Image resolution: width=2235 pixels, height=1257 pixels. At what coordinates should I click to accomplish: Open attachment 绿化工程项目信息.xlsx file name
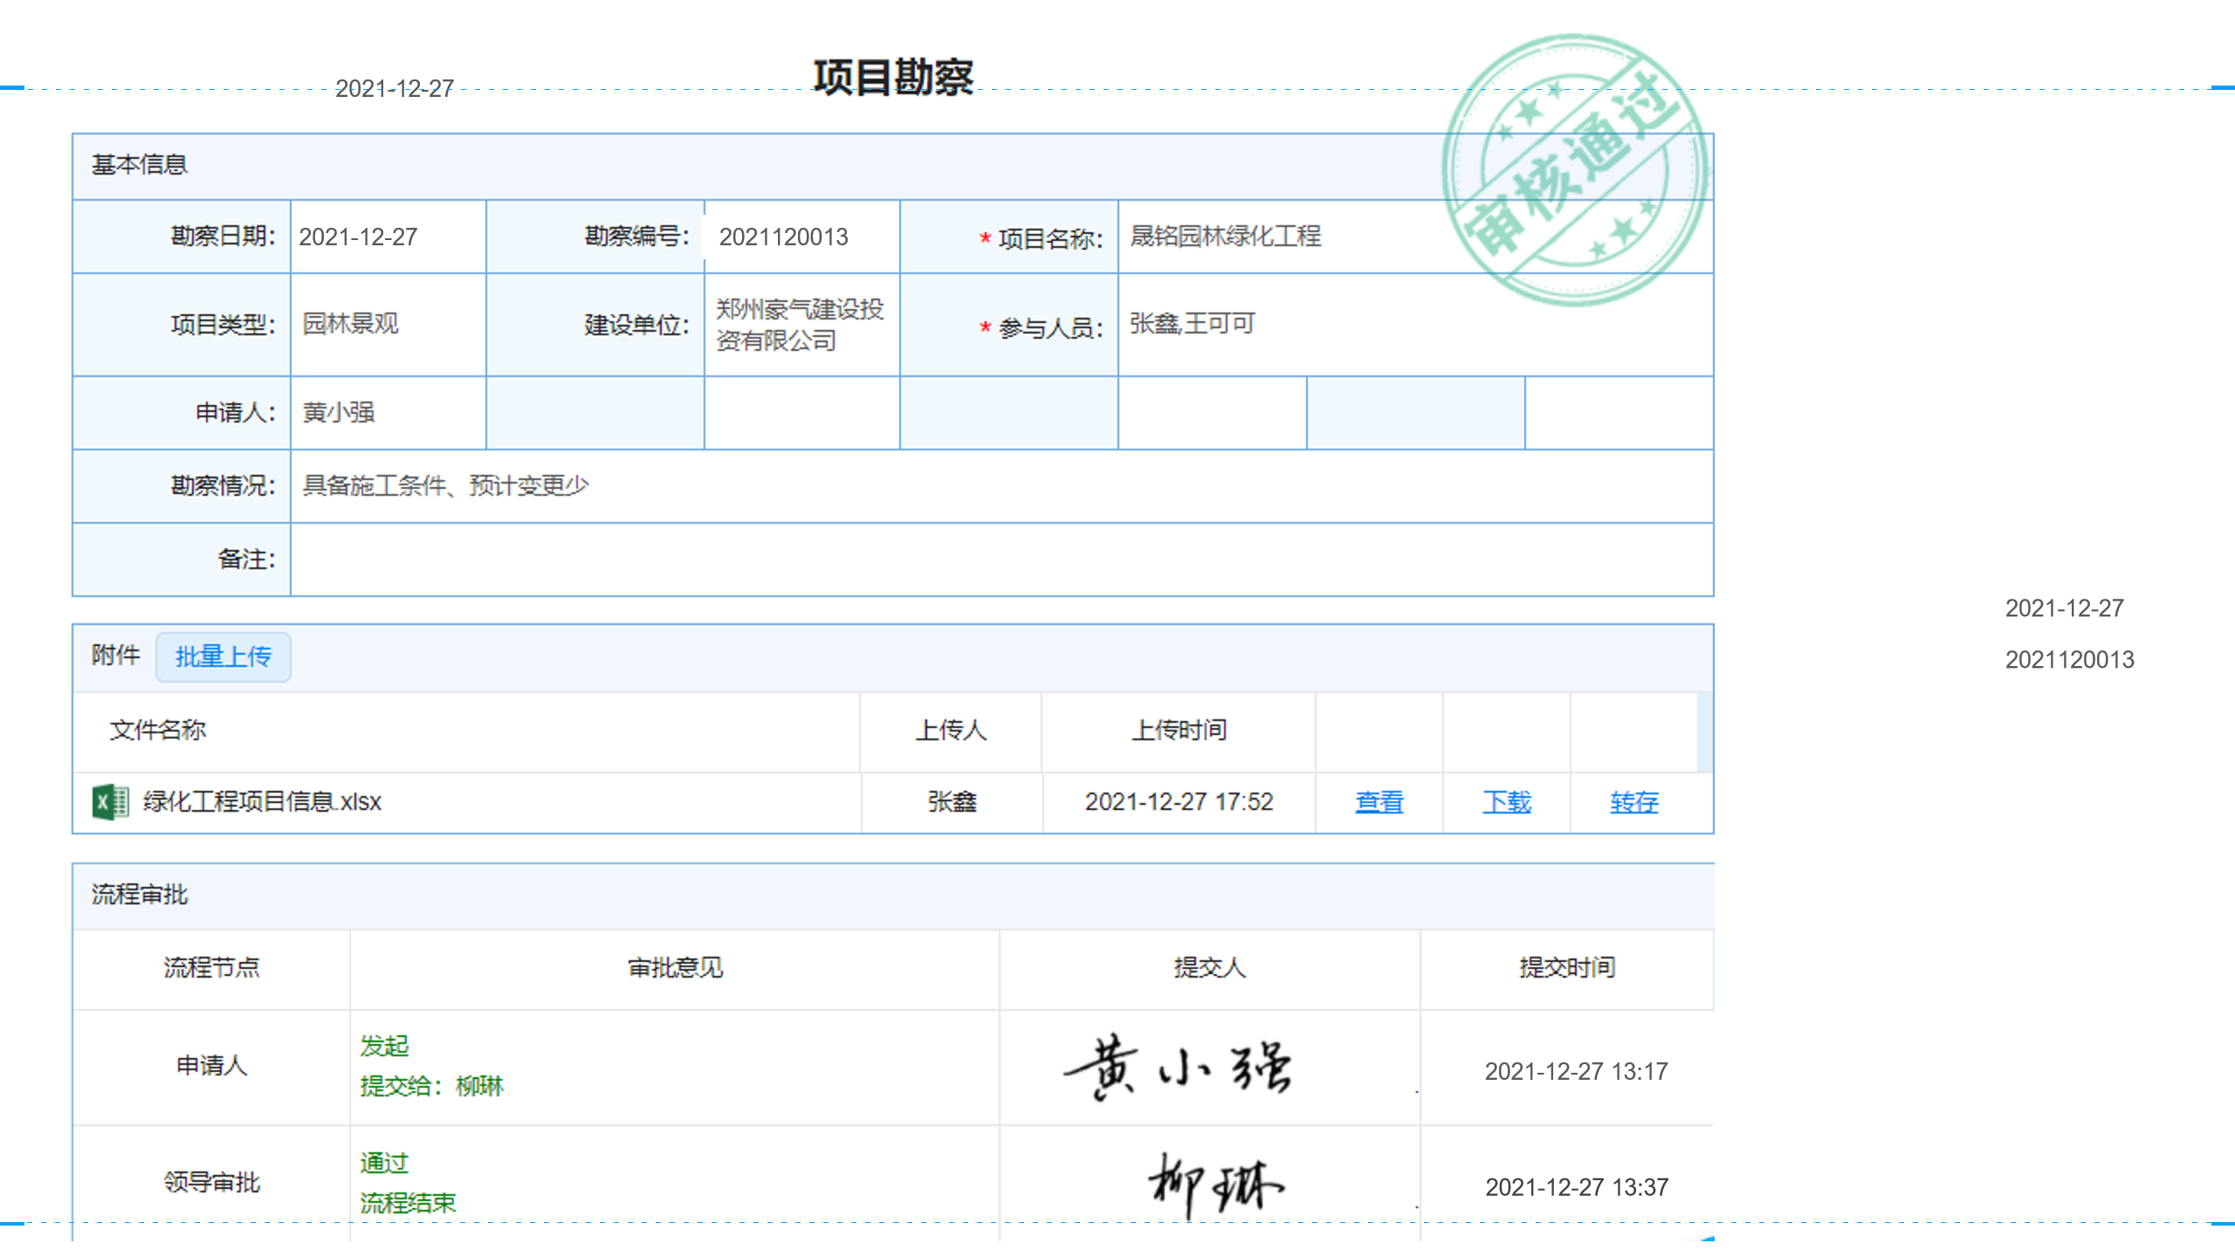[x=262, y=801]
